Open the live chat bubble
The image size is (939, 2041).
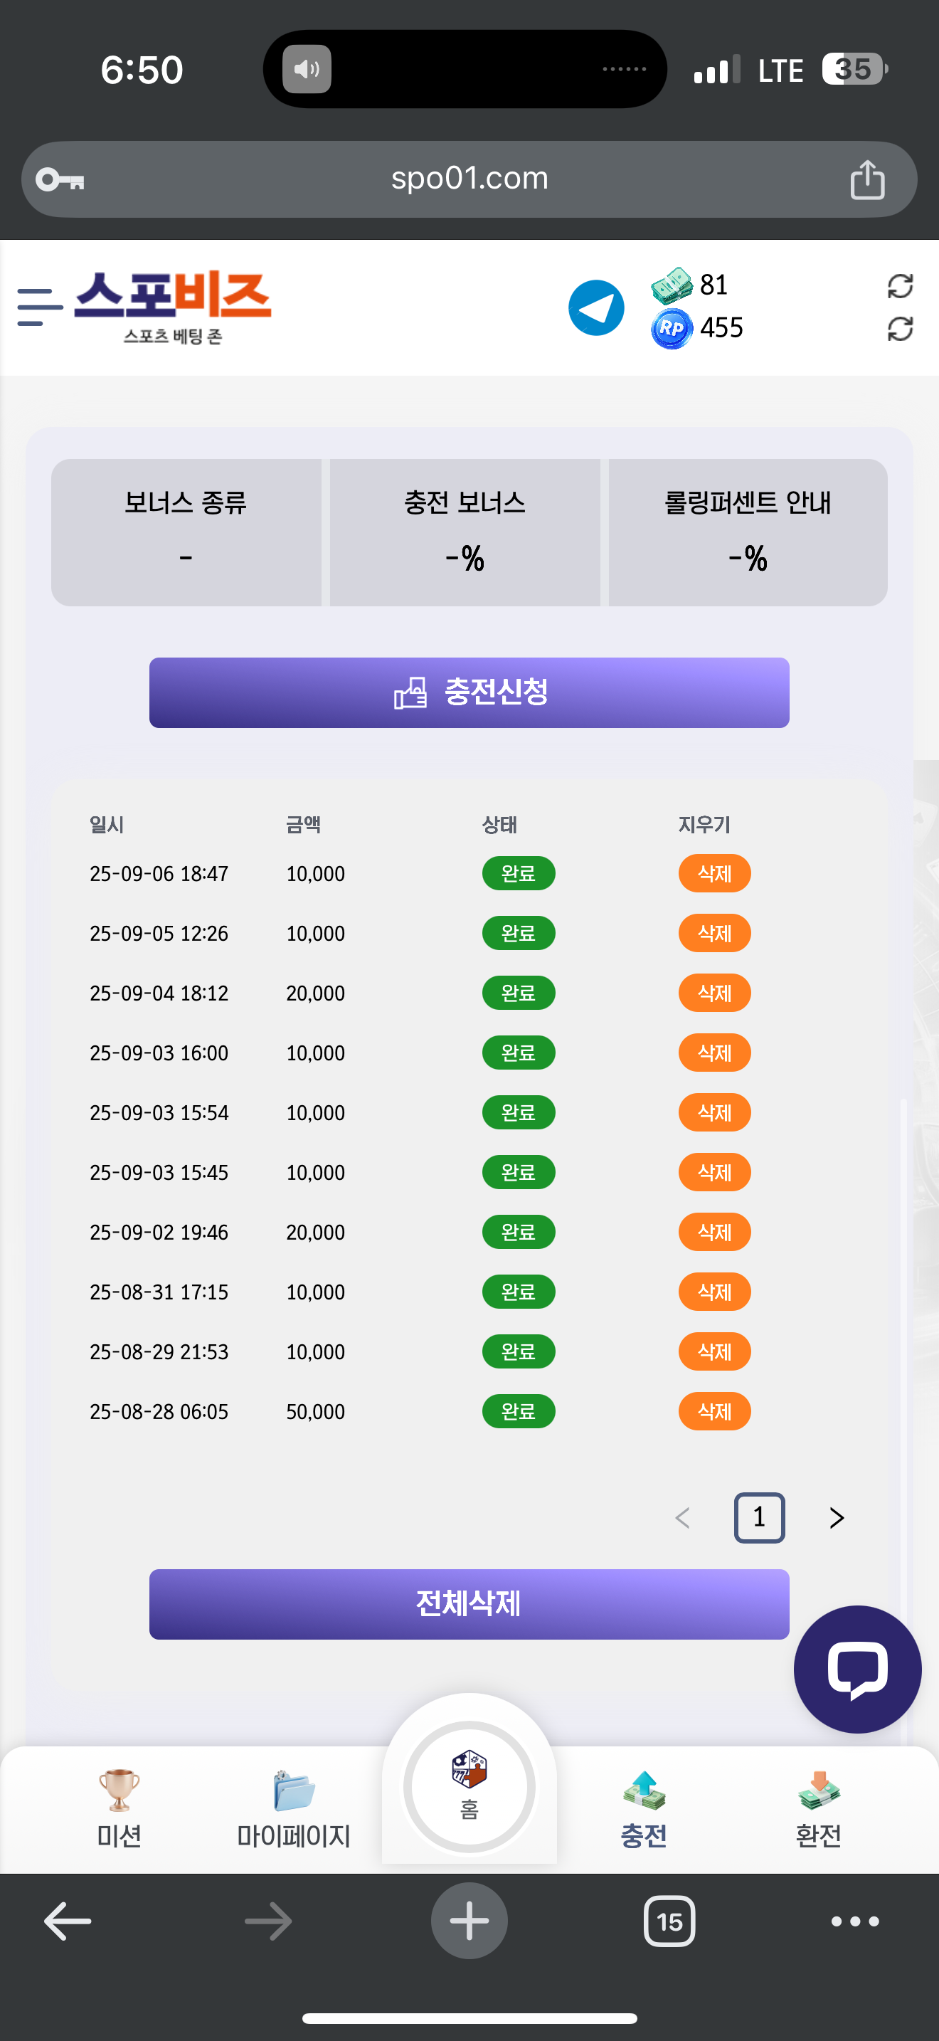click(856, 1669)
